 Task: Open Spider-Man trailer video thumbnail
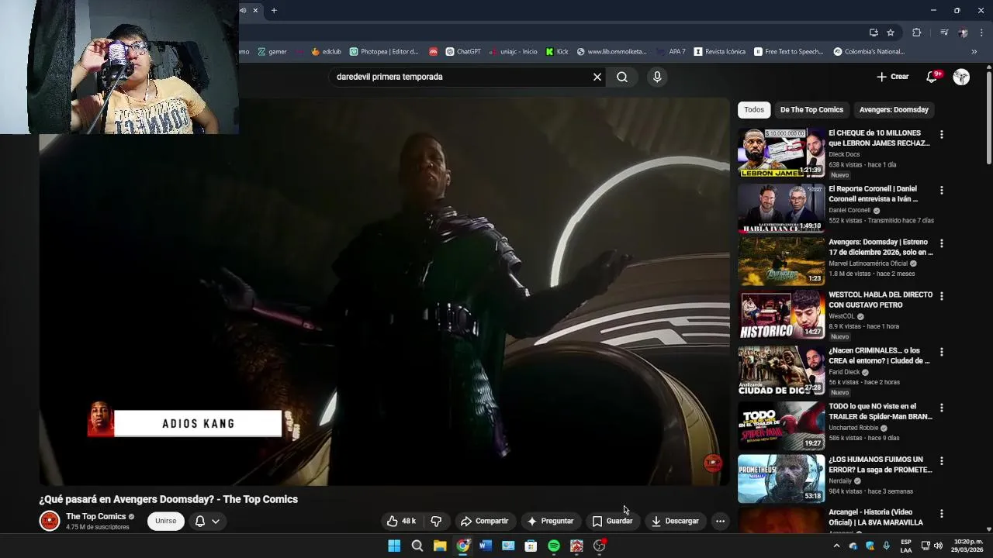(781, 426)
